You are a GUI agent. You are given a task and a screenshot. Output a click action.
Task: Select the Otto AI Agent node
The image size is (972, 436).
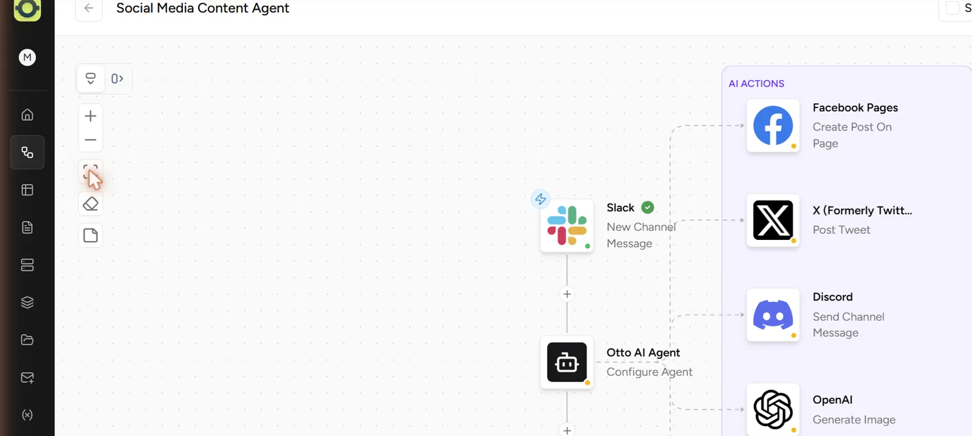pos(567,363)
